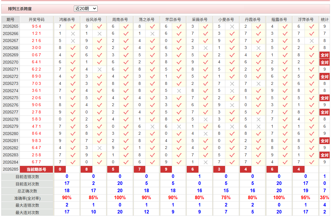Screen dimensions: 332x219
Task: Click 小旻杀号 accuracy 75%
Action: click(x=226, y=198)
